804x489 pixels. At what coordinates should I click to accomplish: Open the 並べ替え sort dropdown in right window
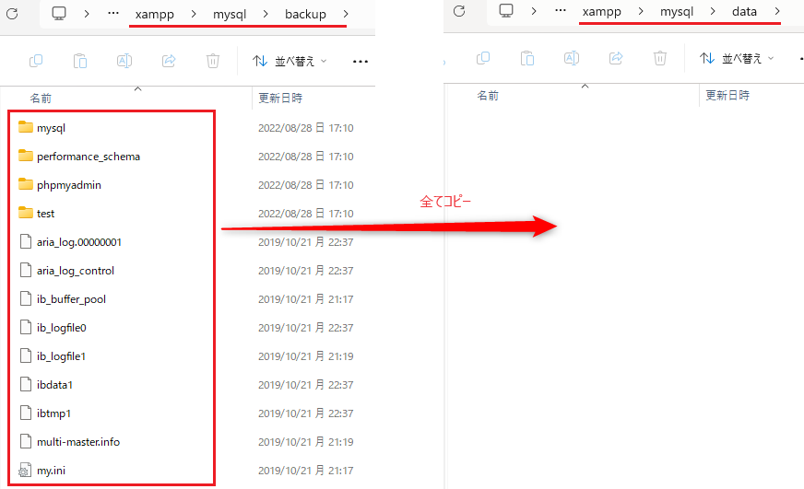click(736, 58)
